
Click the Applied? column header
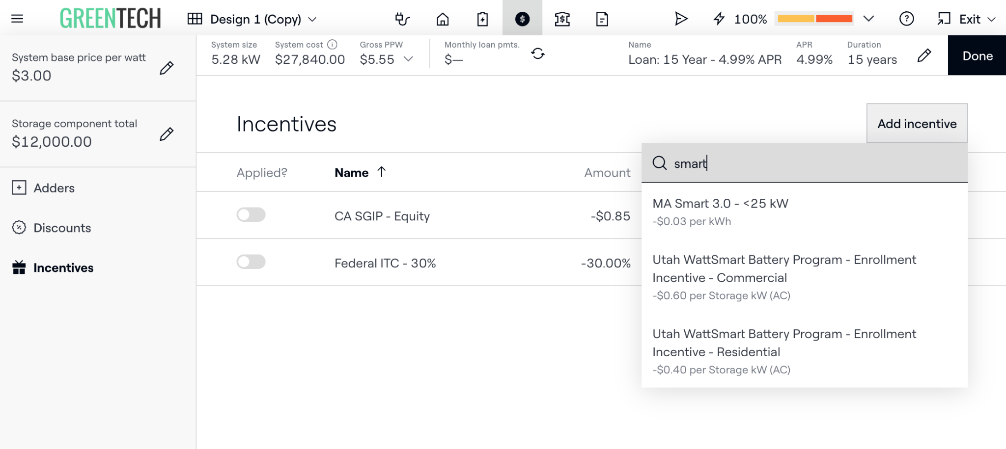click(262, 173)
